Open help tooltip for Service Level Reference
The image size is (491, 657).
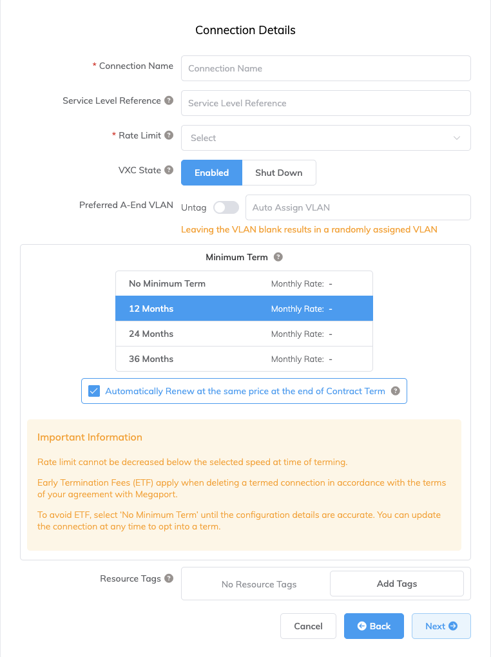pyautogui.click(x=169, y=100)
